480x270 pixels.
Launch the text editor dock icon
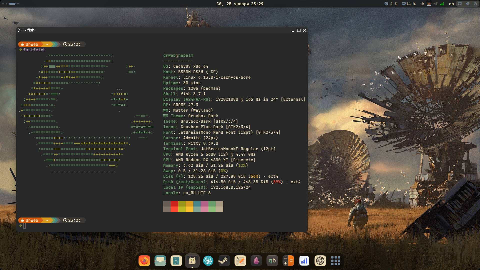point(240,261)
